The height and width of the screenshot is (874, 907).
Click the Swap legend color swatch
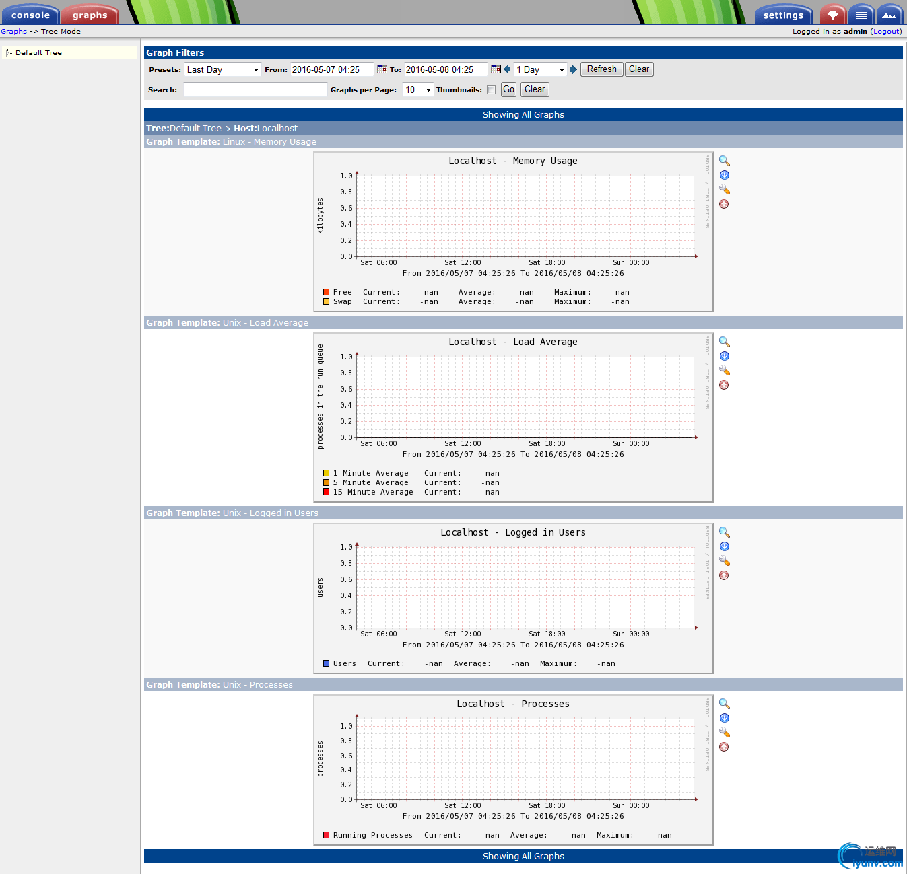(x=326, y=301)
